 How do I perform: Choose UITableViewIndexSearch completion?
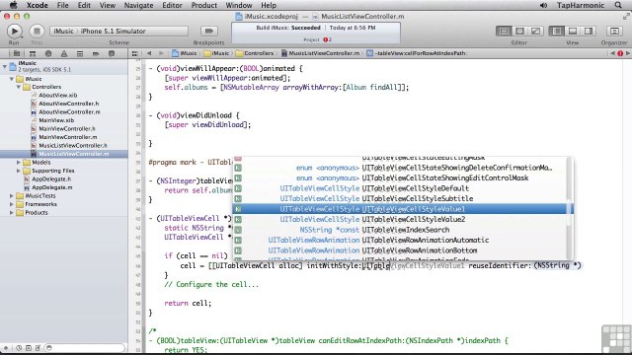point(403,230)
